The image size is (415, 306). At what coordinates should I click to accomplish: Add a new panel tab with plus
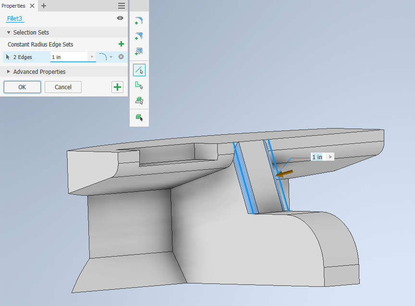pos(44,6)
